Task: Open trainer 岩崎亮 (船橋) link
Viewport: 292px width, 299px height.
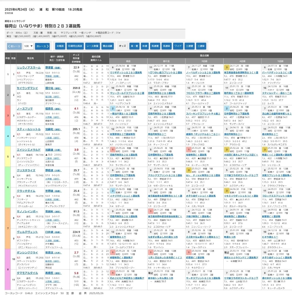Action: [x=53, y=199]
